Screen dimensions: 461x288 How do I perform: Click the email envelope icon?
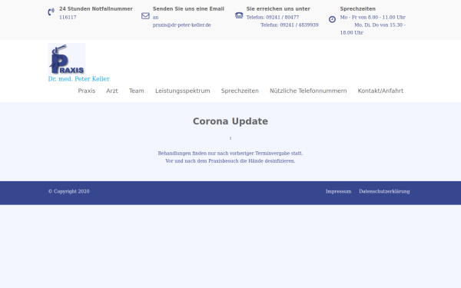coord(145,16)
